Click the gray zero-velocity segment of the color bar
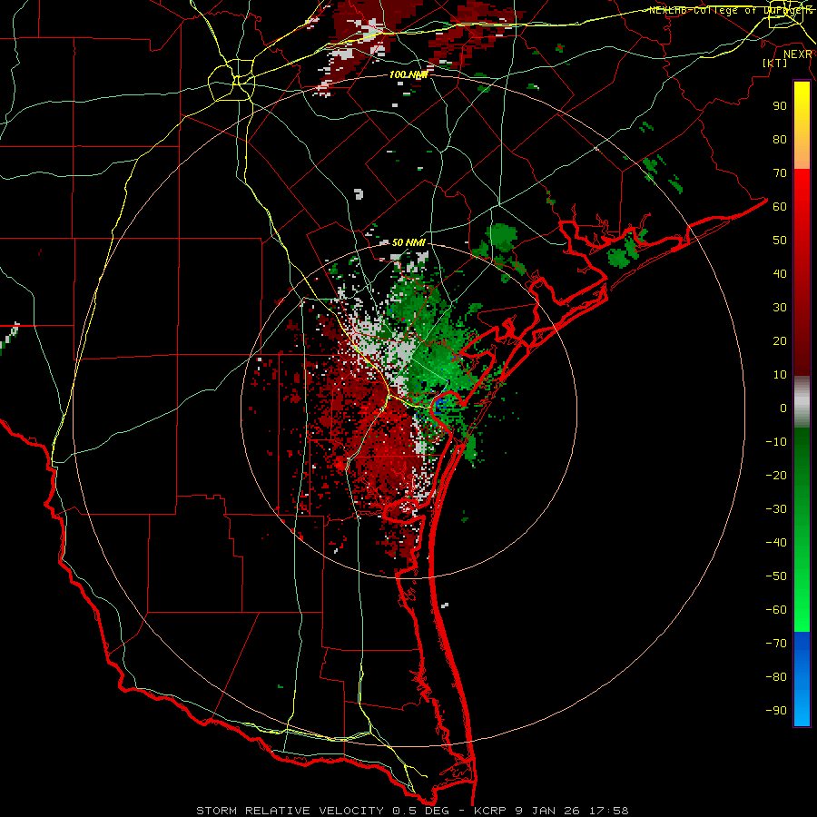Image resolution: width=817 pixels, height=817 pixels. pyautogui.click(x=802, y=402)
